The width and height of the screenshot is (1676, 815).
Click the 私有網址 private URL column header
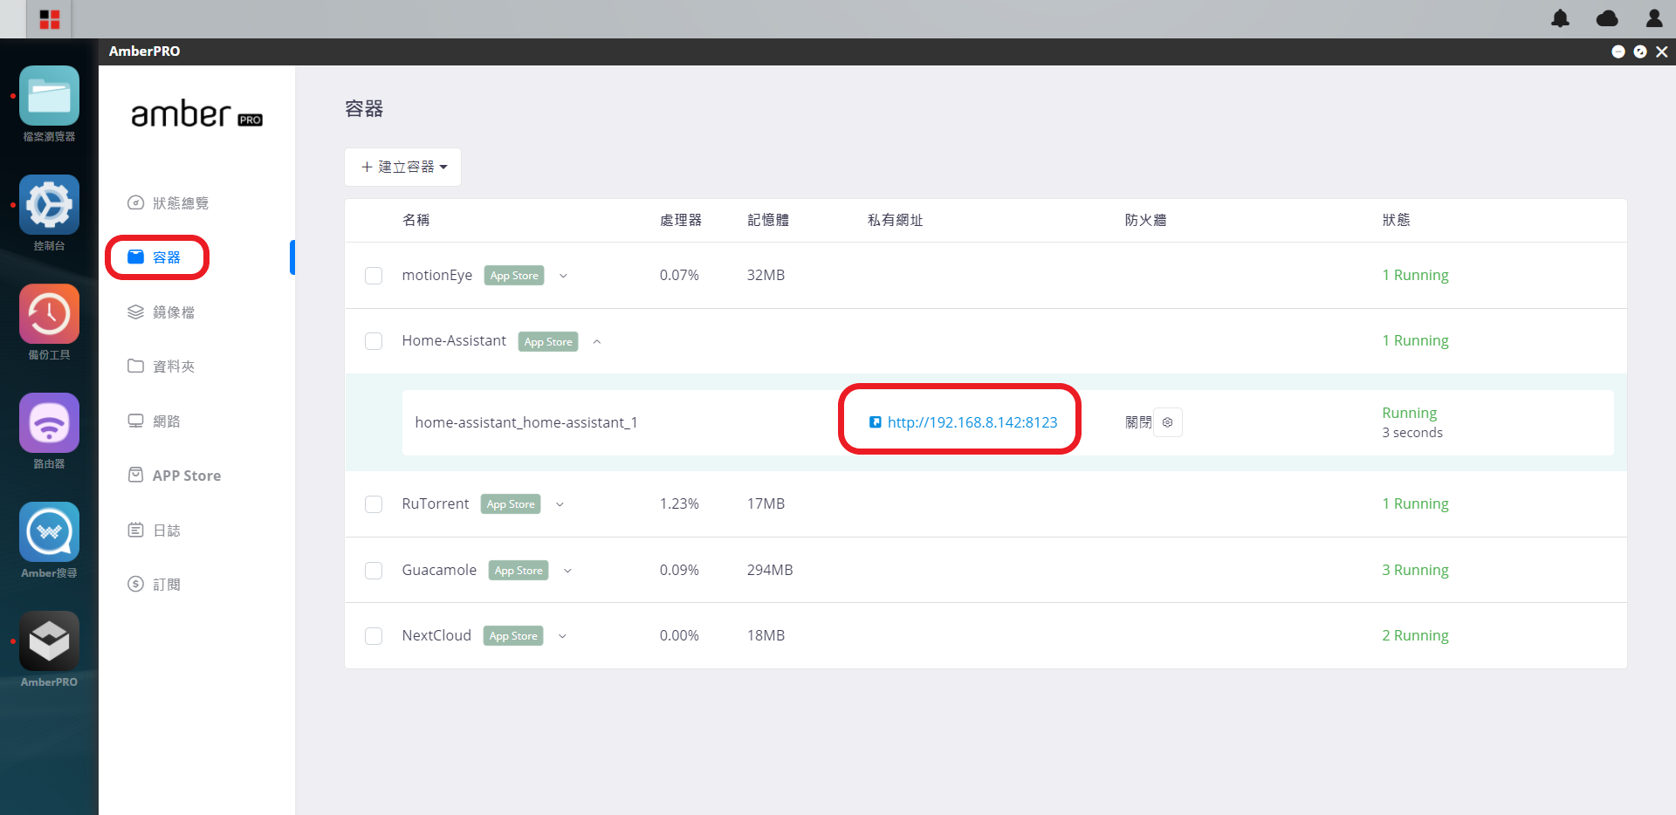pos(896,220)
